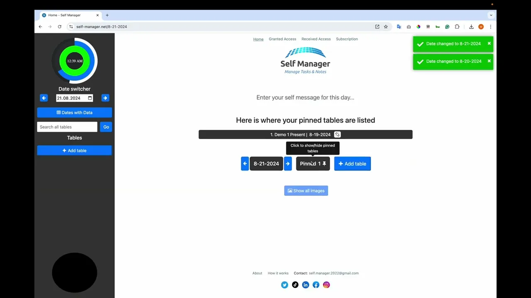Click the Self Manager logo
The image size is (531, 298).
tap(305, 61)
